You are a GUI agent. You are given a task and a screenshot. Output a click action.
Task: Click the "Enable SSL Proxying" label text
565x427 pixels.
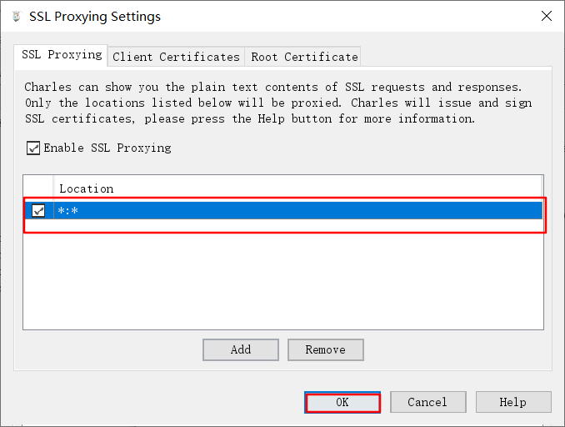(107, 148)
